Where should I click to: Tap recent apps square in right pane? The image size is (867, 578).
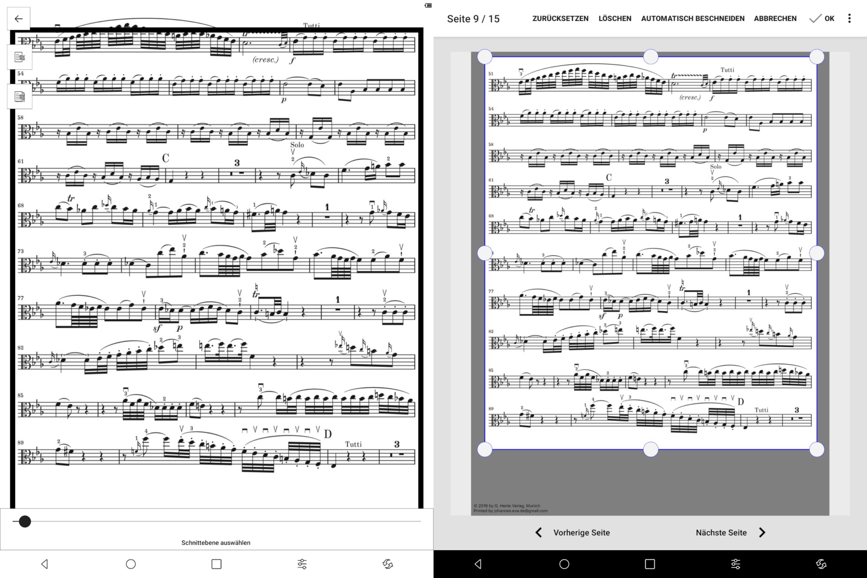point(650,564)
